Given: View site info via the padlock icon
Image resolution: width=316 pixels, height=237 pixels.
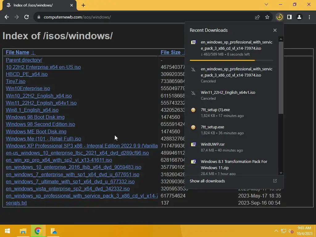Looking at the screenshot, I should pos(39,17).
